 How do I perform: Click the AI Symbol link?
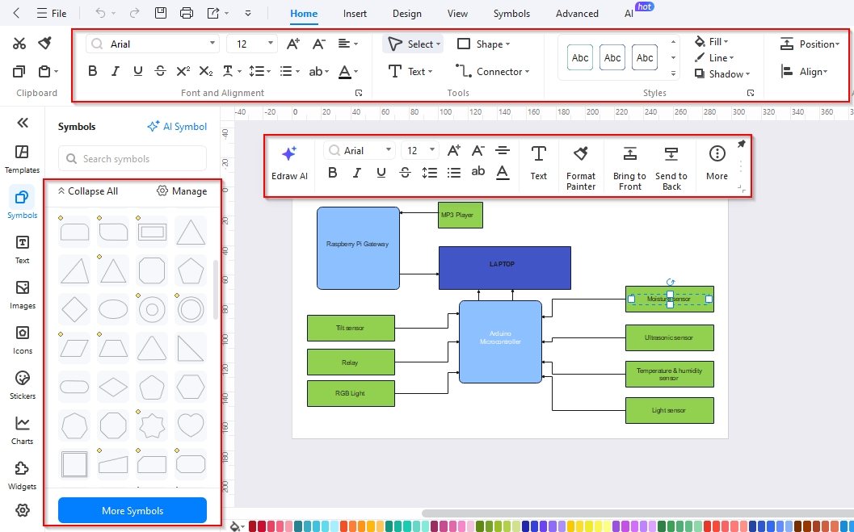(x=177, y=126)
